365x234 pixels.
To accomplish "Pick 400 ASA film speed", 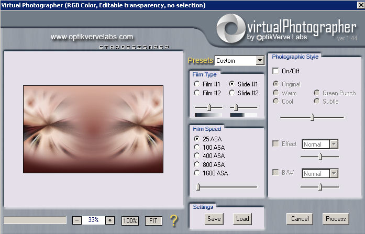I will (197, 155).
